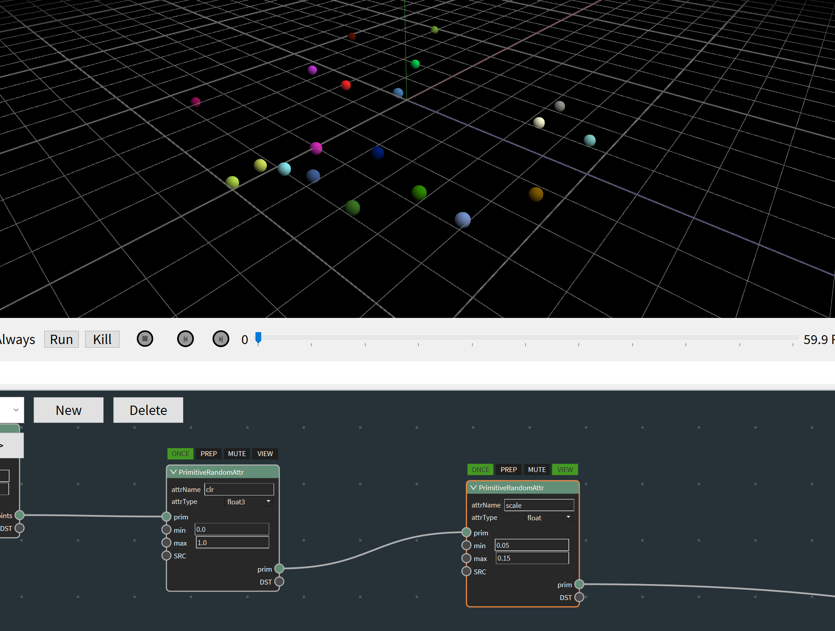
Task: Click the max input socket on clr node
Action: [166, 542]
